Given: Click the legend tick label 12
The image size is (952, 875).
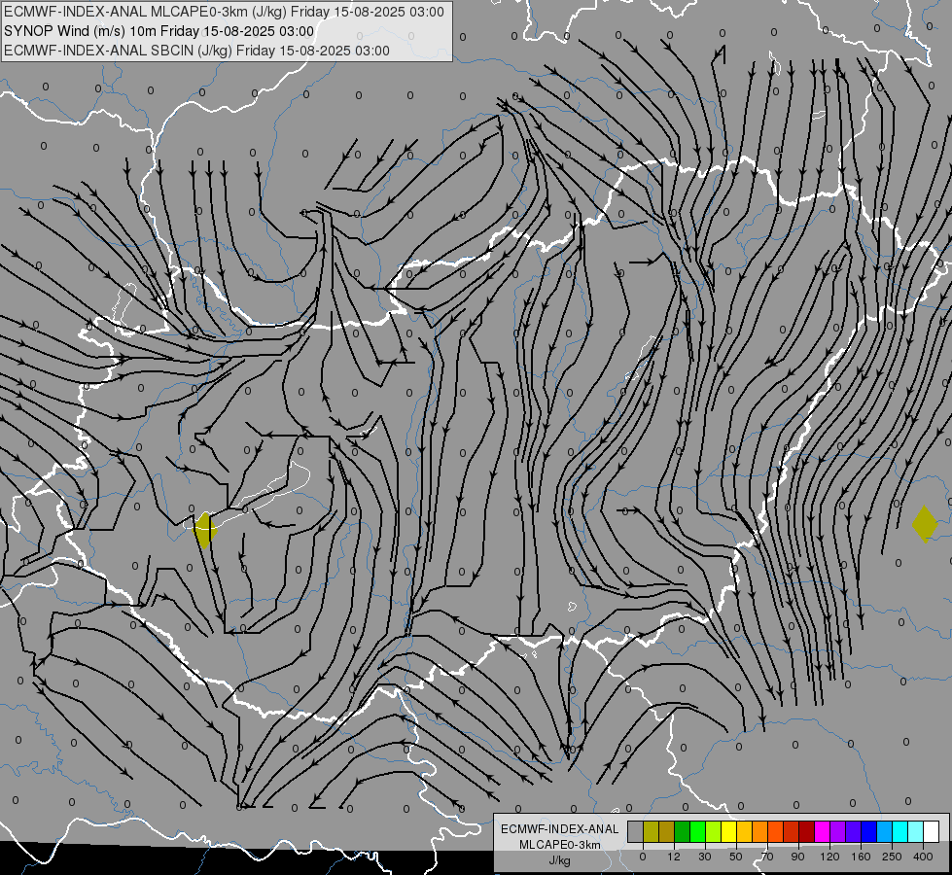Looking at the screenshot, I should click(x=674, y=857).
